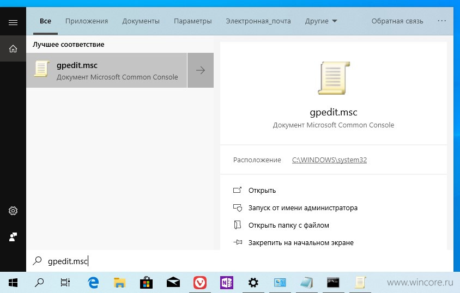The image size is (460, 293).
Task: Open the C:\WINDOWS\system32 location link
Action: click(329, 160)
